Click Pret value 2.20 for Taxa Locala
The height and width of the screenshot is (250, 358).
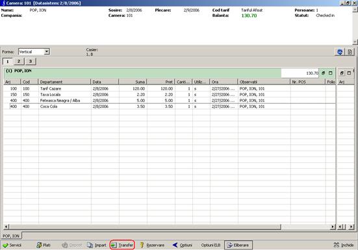(x=169, y=94)
